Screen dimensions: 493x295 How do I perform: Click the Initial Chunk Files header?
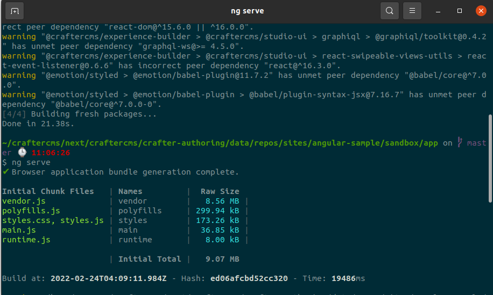48,191
